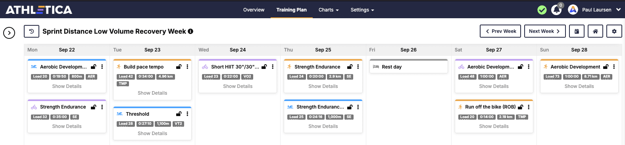Viewport: 625px width, 145px height.
Task: Open kebab menu on Threshold session
Action: tap(187, 114)
